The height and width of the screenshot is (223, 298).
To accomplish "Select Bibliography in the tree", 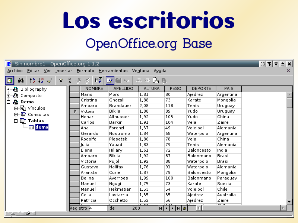I will (x=34, y=89).
